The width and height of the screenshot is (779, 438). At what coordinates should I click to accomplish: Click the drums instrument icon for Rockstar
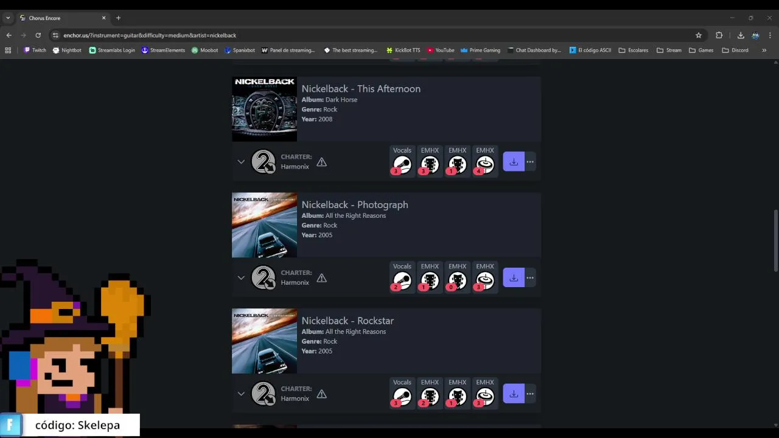point(485,397)
